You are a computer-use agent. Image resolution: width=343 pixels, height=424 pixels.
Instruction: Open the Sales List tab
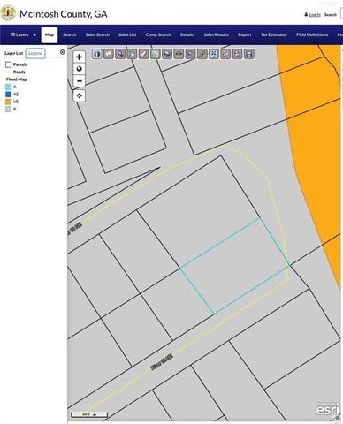[127, 34]
